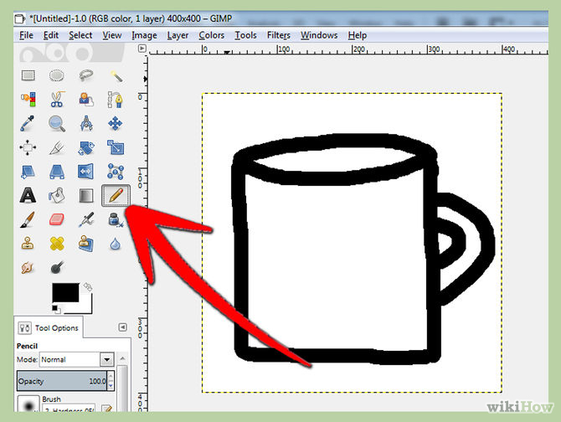Viewport: 561px width, 422px height.
Task: Switch to the Tool Options tab
Action: coord(52,327)
